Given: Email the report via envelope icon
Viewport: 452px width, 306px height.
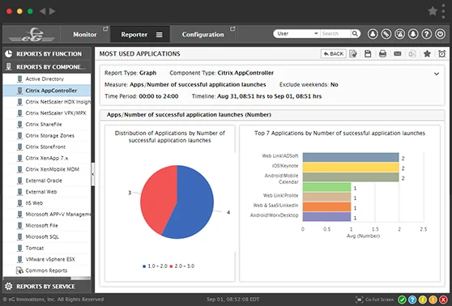Looking at the screenshot, I should [398, 53].
